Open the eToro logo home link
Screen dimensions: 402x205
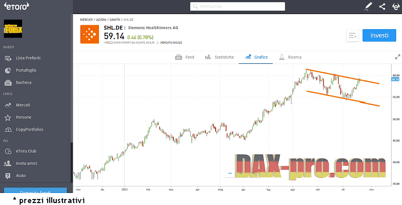16,7
